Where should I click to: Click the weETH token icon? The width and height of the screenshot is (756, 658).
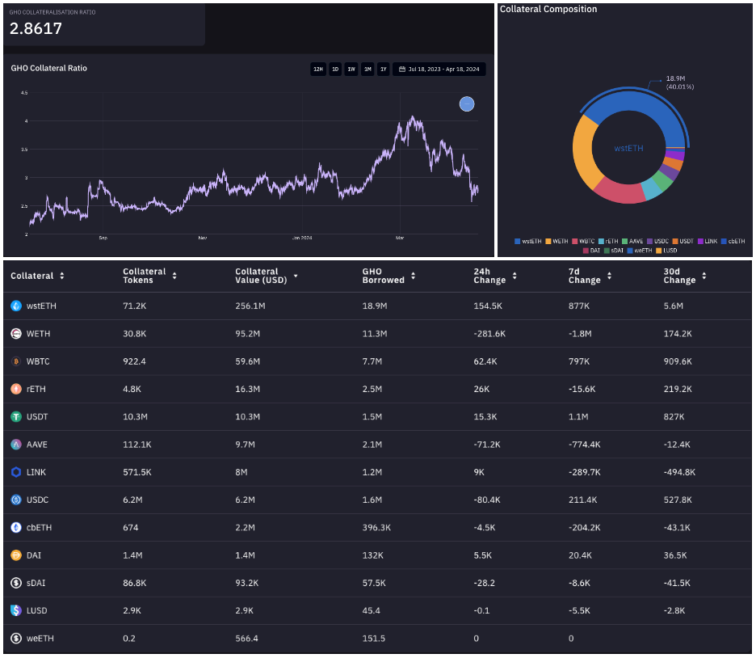click(16, 639)
